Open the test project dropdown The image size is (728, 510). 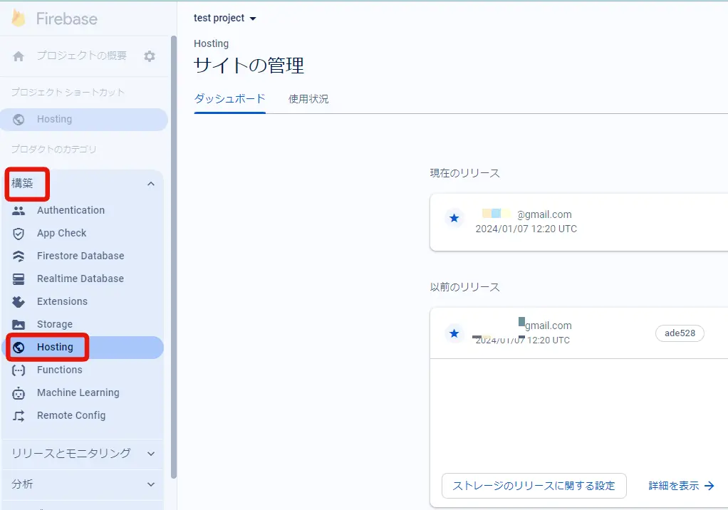point(224,18)
